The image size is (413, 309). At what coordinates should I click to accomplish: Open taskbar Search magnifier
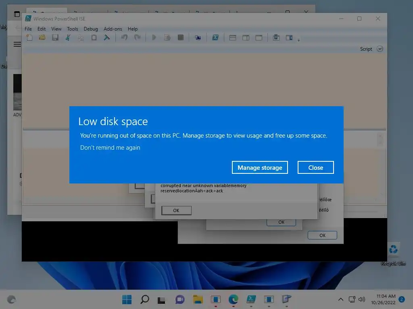[x=145, y=299]
